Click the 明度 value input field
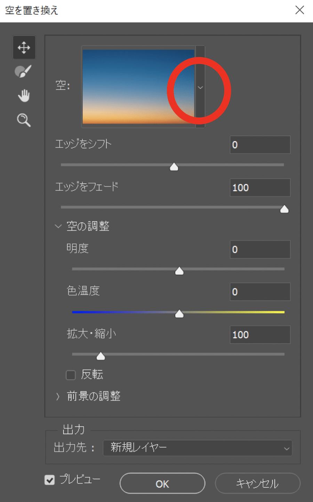Viewport: 313px width, 502px height. (260, 249)
